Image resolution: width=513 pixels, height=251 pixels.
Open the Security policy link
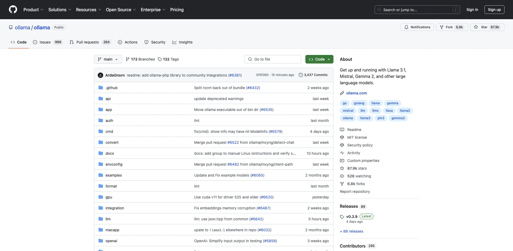tap(360, 145)
